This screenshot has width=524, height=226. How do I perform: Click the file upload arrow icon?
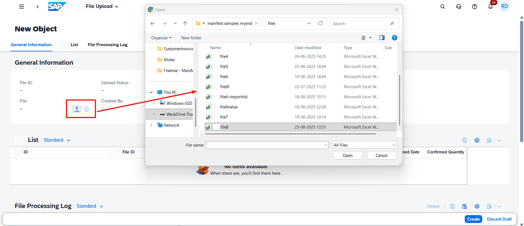coord(77,109)
